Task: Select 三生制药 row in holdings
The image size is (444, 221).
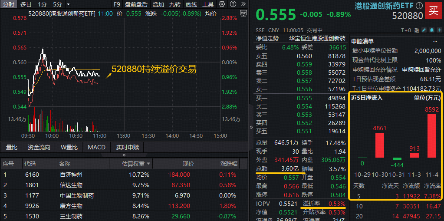Action: [x=124, y=217]
